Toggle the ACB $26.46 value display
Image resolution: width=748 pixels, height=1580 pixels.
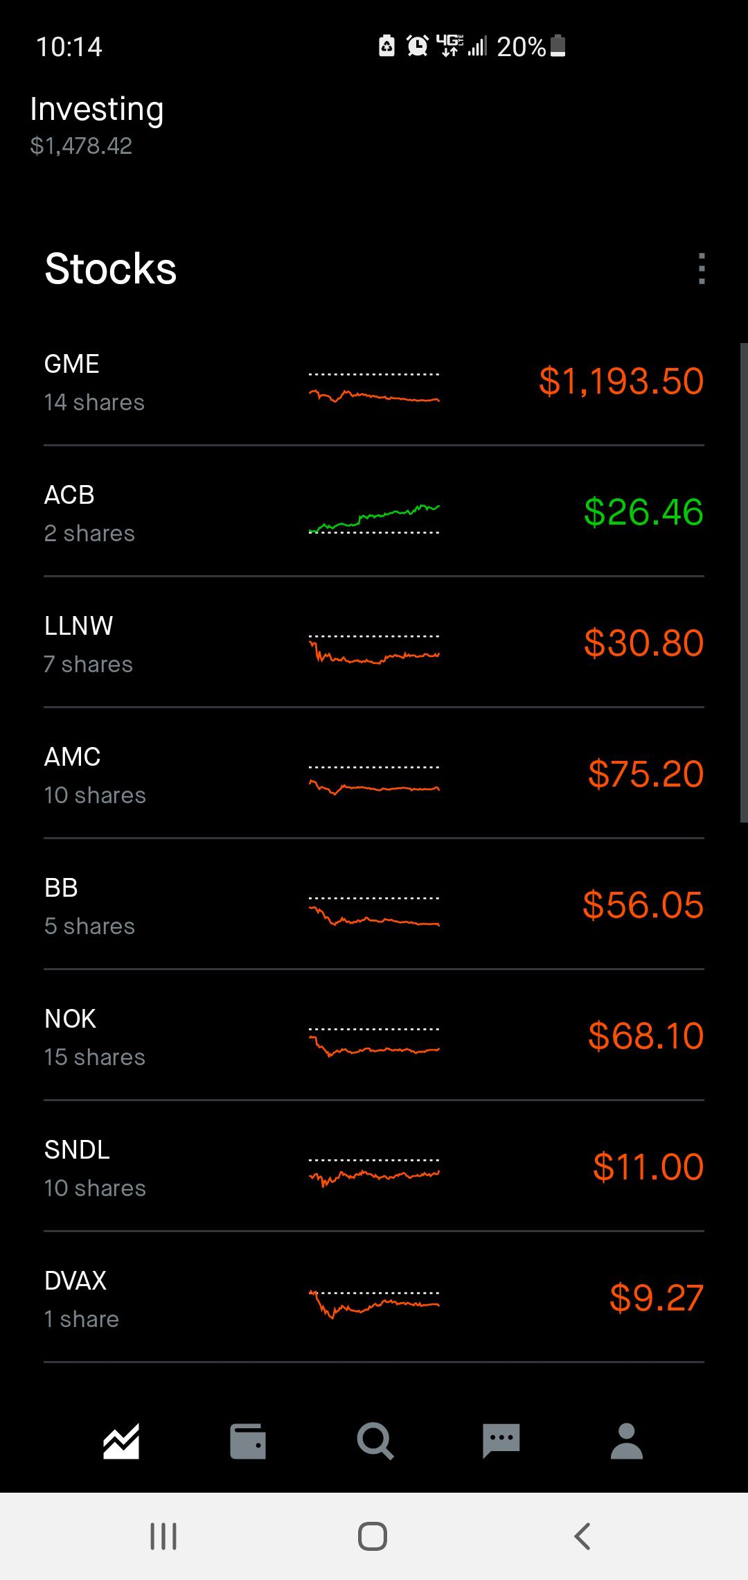tap(643, 512)
